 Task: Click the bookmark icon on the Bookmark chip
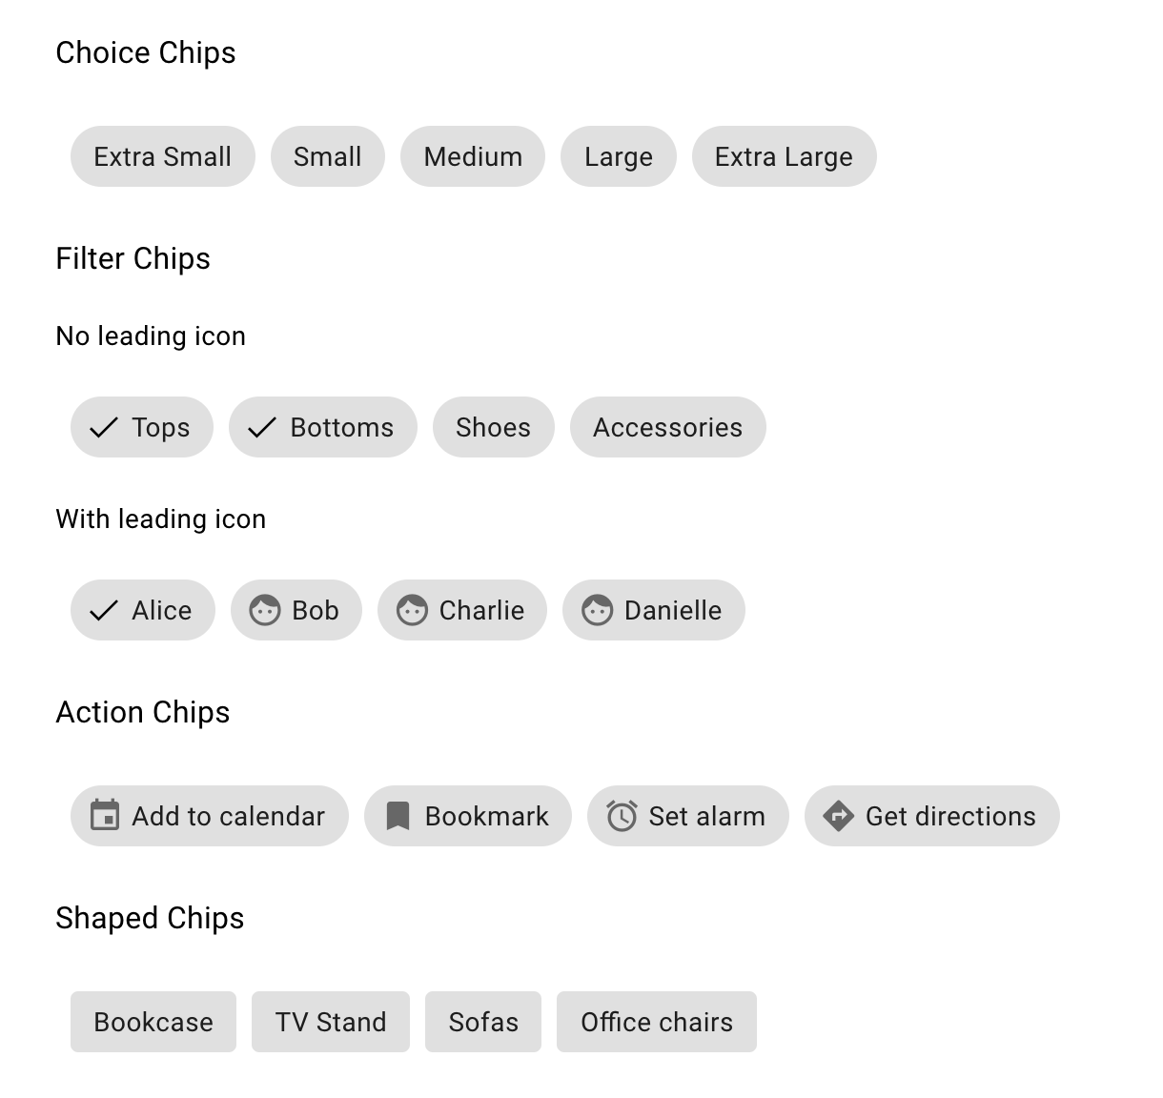pyautogui.click(x=398, y=816)
